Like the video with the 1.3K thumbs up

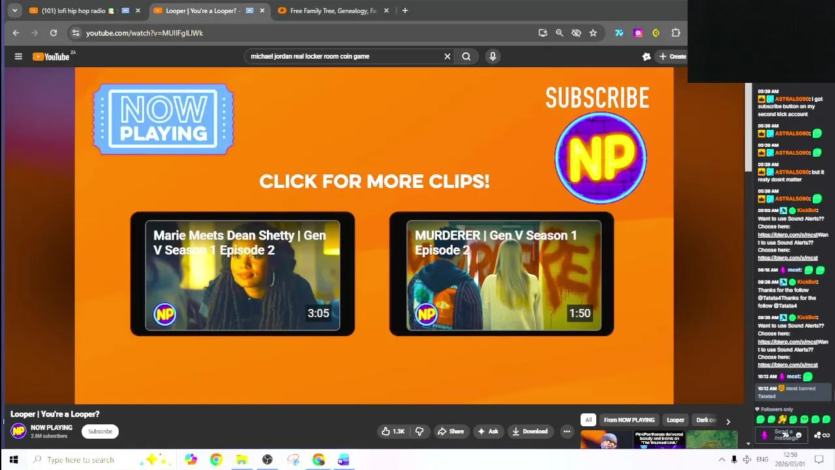click(x=393, y=431)
